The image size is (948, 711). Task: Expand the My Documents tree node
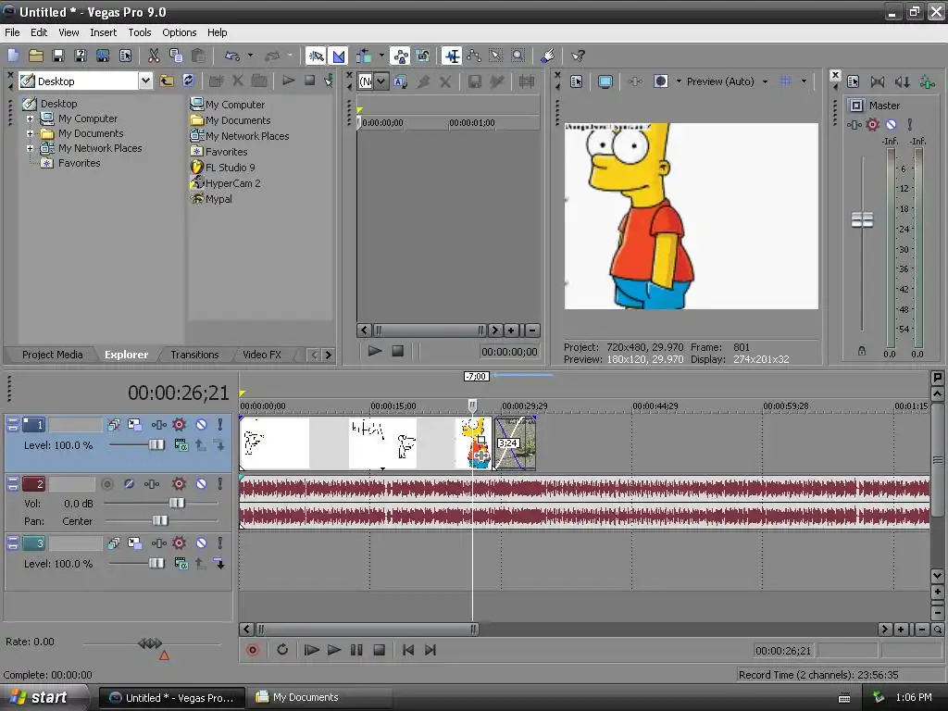coord(30,133)
